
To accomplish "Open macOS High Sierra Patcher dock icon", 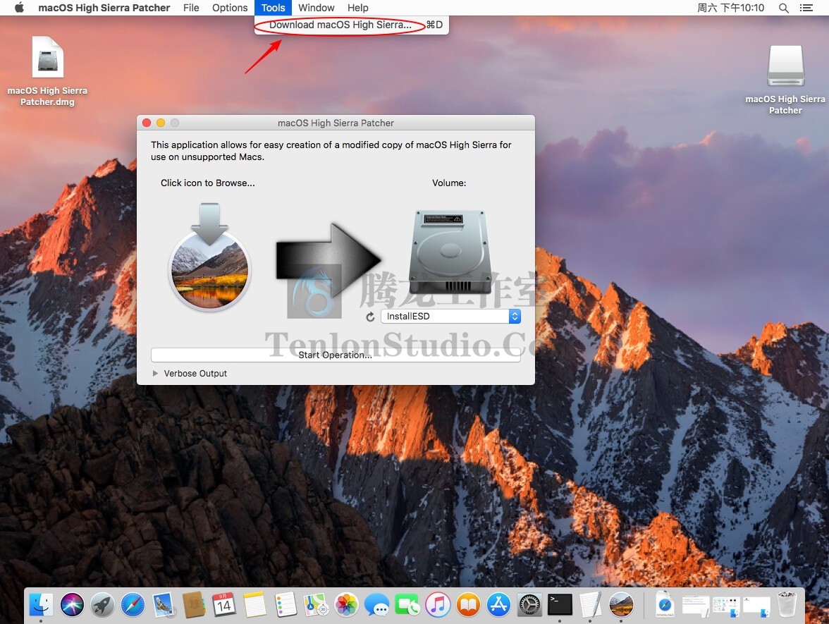I will click(621, 604).
